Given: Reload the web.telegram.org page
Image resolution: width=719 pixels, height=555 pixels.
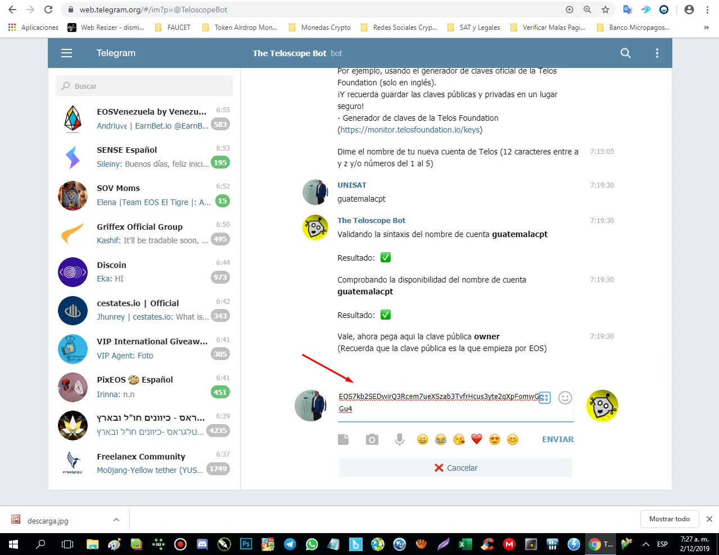Looking at the screenshot, I should point(48,10).
